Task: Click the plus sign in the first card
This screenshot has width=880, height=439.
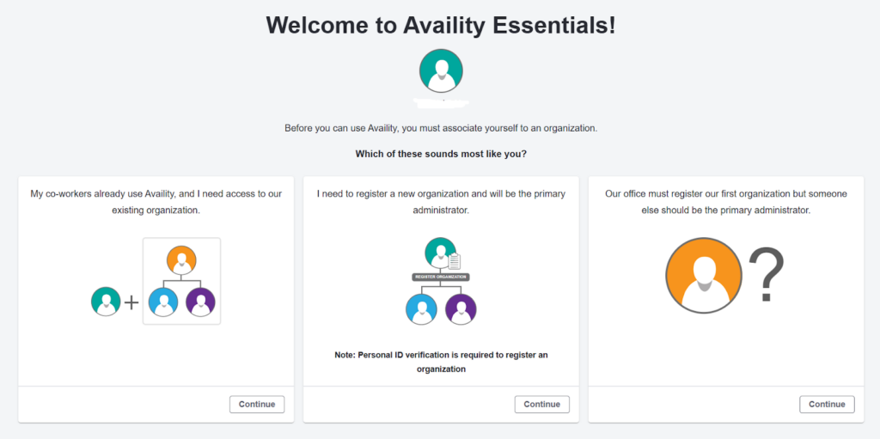Action: [131, 302]
